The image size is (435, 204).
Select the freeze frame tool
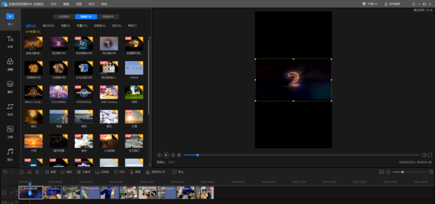pyautogui.click(x=102, y=172)
